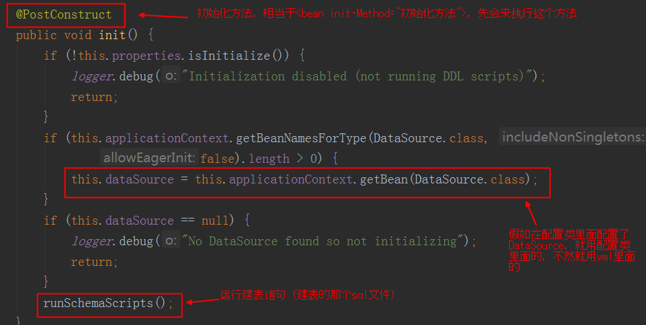Viewport: 646px width, 325px height.
Task: Click the includeNonSingletons parameter hint
Action: pos(572,137)
